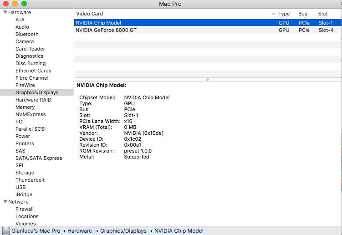
Task: Click Graphics/Displays in the path bar
Action: point(123,231)
